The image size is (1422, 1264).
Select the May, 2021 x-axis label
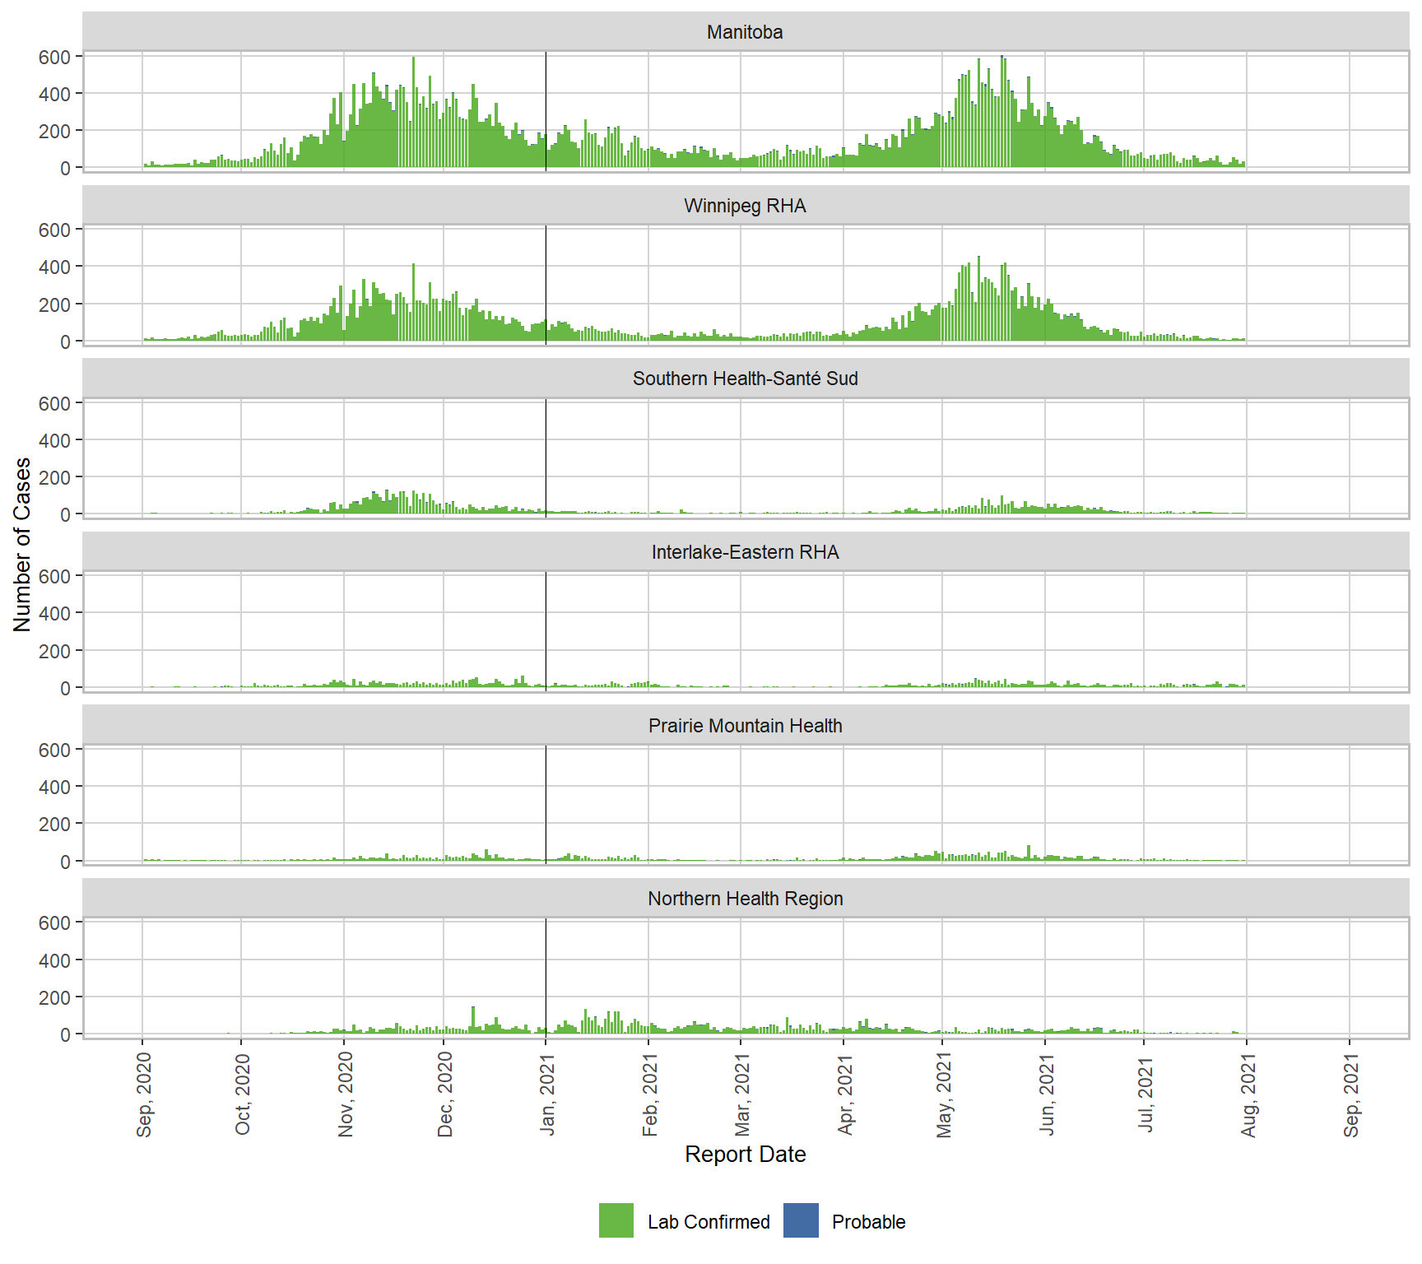click(945, 1095)
